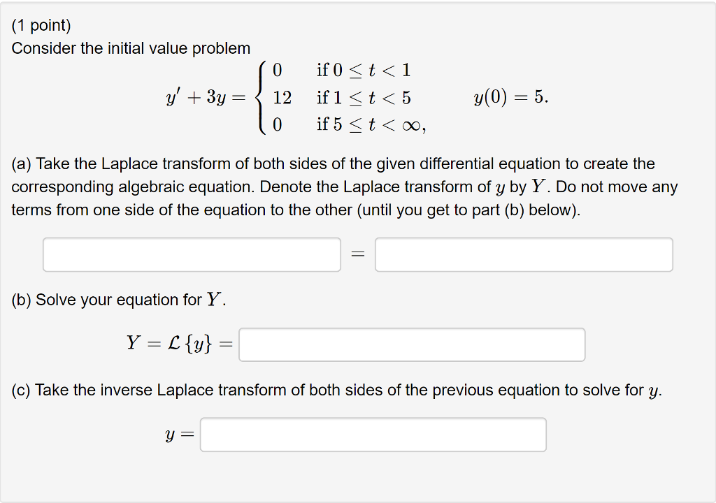Select the condition text 'if 0 ≤ t < 1'
Image resolution: width=716 pixels, height=503 pixels.
pos(363,70)
